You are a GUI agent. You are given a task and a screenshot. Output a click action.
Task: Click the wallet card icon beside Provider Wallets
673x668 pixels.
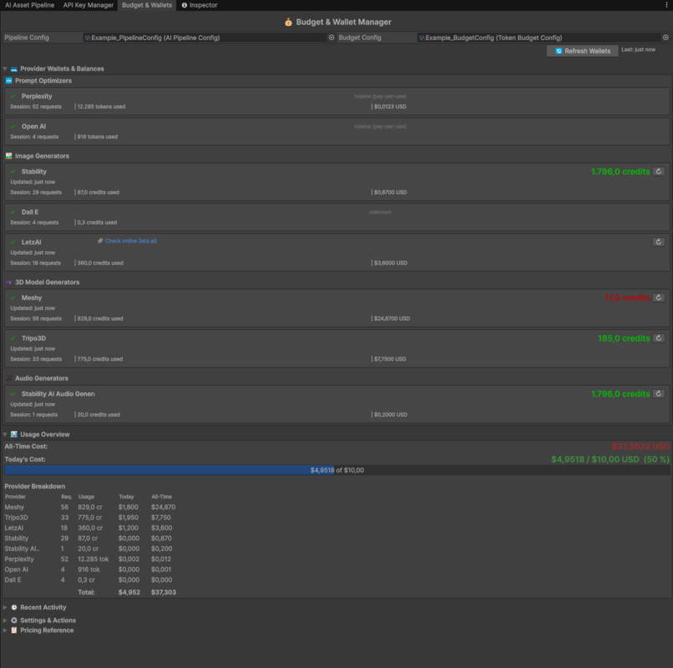[x=13, y=68]
